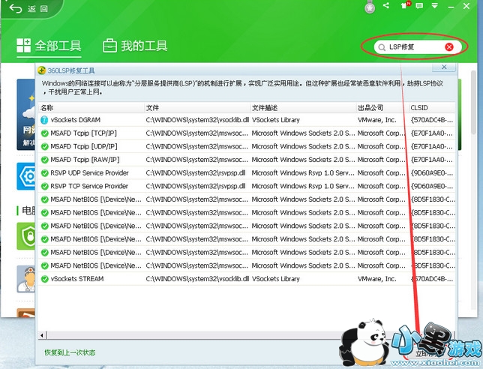Open the green shield lock tool tile
This screenshot has height=369, width=483.
[26, 236]
